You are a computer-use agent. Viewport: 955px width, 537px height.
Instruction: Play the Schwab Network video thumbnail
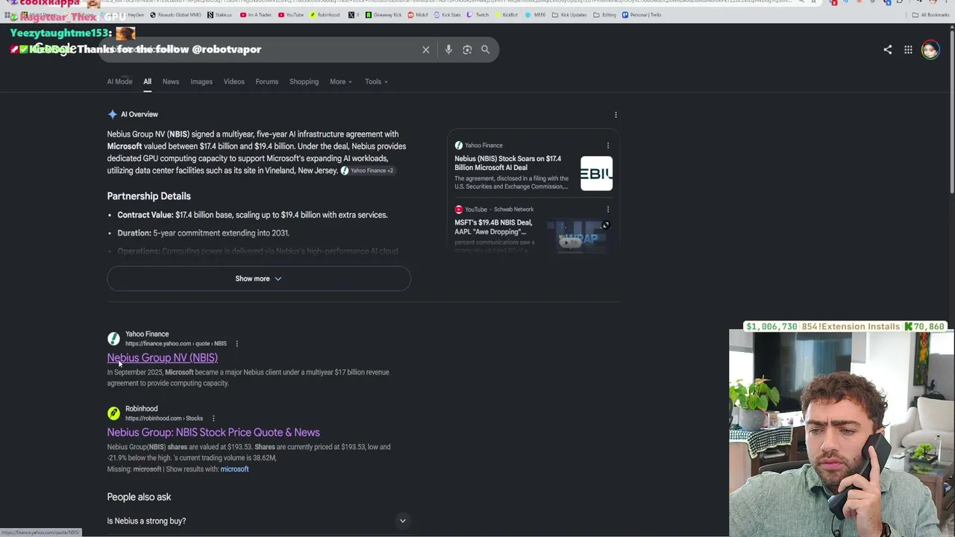[580, 237]
